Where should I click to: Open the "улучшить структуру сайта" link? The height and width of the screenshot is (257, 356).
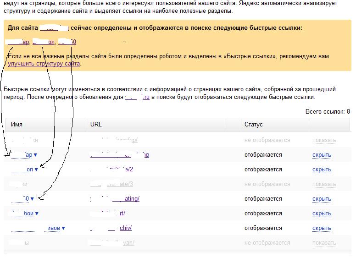44,64
